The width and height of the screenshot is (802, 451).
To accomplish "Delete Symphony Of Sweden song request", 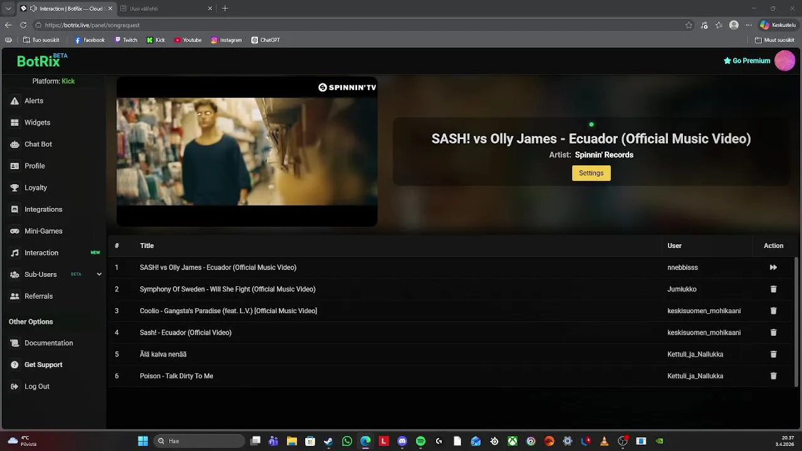I will pyautogui.click(x=773, y=289).
